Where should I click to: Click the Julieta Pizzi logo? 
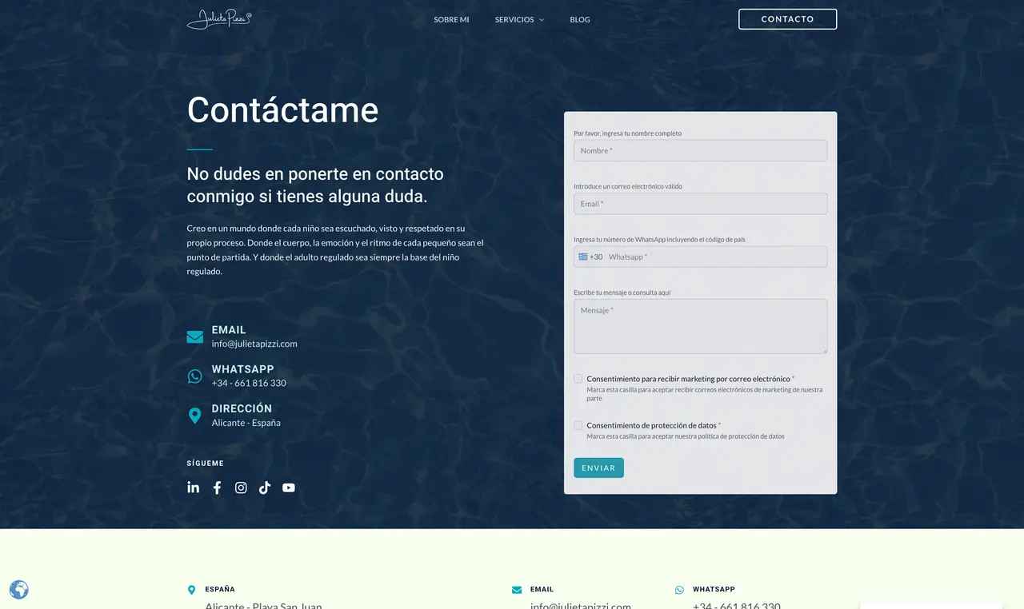219,19
